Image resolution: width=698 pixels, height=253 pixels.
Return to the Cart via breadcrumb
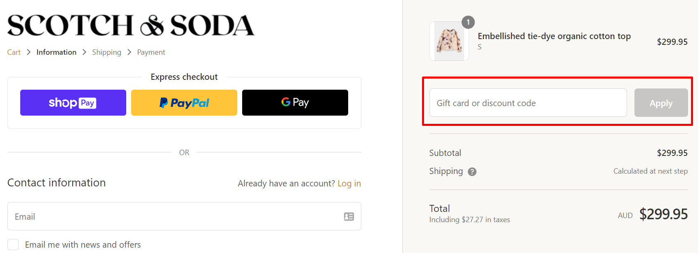click(14, 52)
